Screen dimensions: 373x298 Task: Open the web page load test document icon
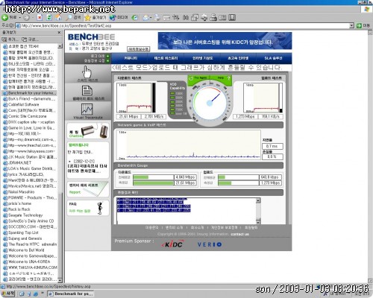coord(87,90)
